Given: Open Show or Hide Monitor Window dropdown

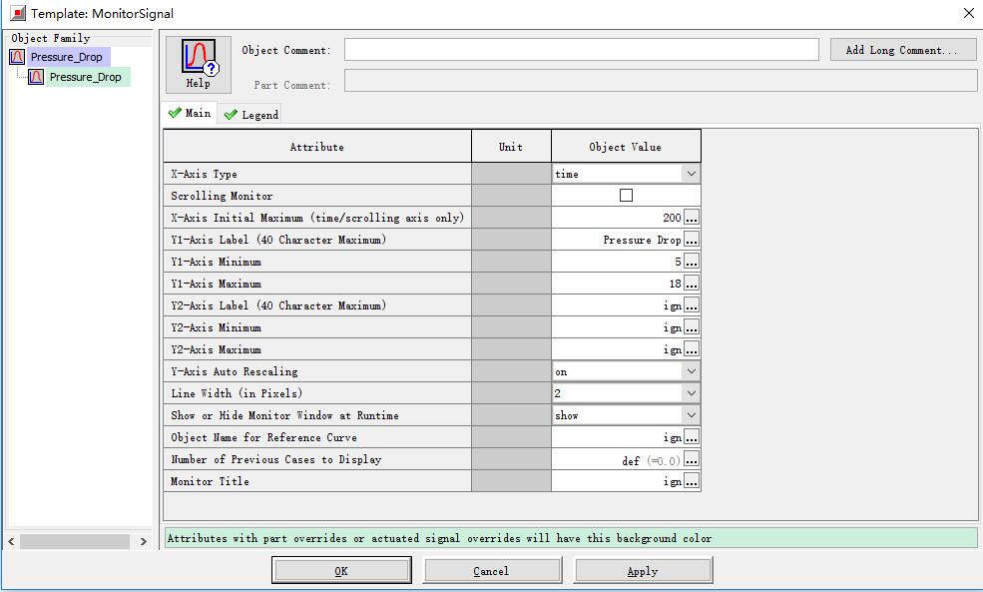Looking at the screenshot, I should (691, 415).
